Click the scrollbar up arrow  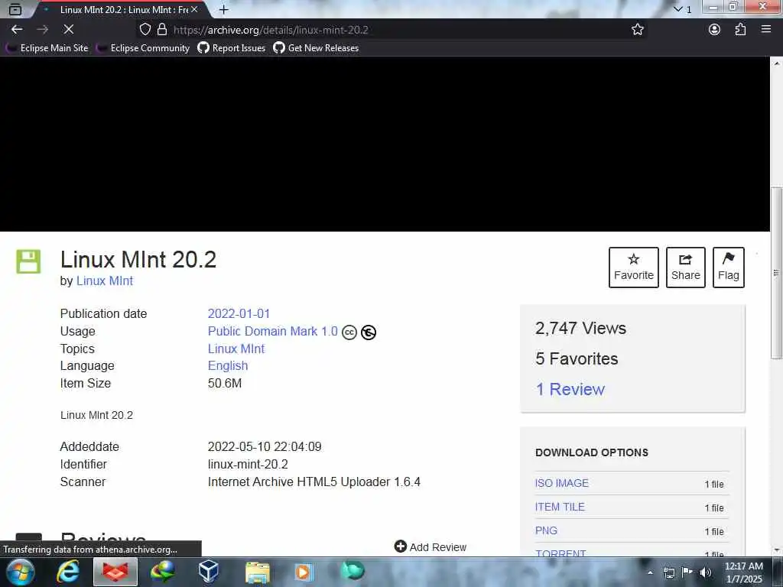click(x=776, y=63)
